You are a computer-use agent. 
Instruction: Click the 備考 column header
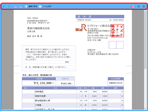[116, 88]
